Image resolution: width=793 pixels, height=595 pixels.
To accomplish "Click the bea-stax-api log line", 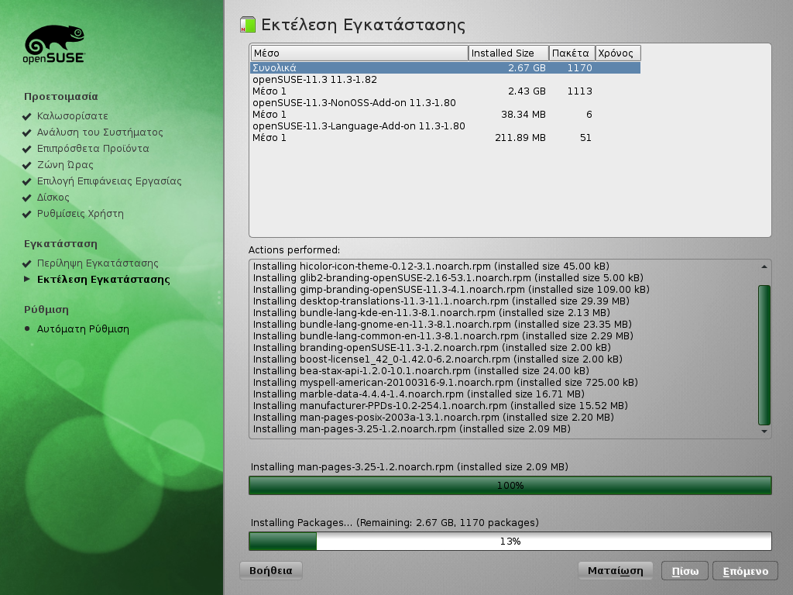I will click(x=421, y=371).
